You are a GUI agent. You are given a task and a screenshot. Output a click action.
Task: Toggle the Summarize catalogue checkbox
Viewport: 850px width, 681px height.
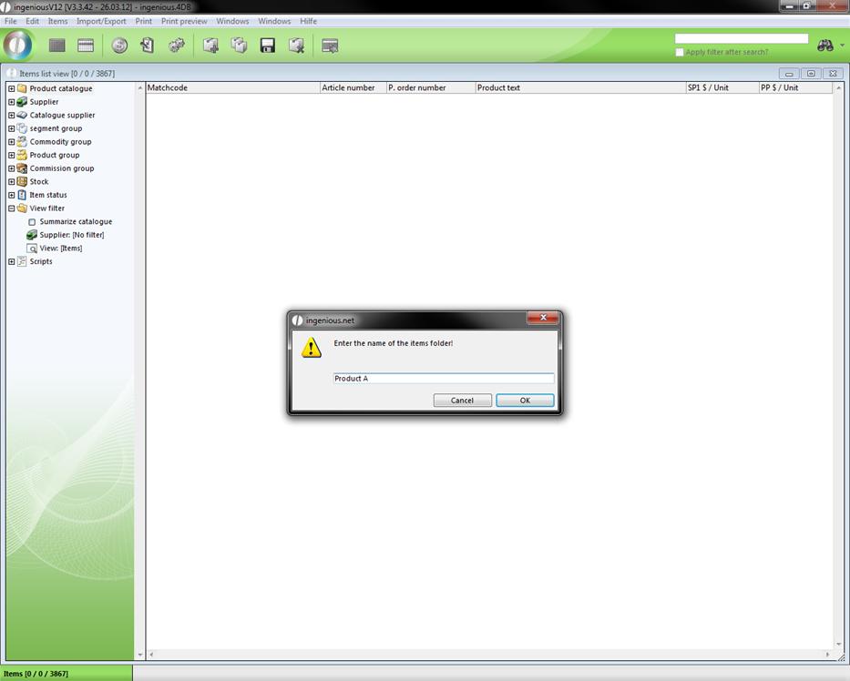tap(32, 222)
